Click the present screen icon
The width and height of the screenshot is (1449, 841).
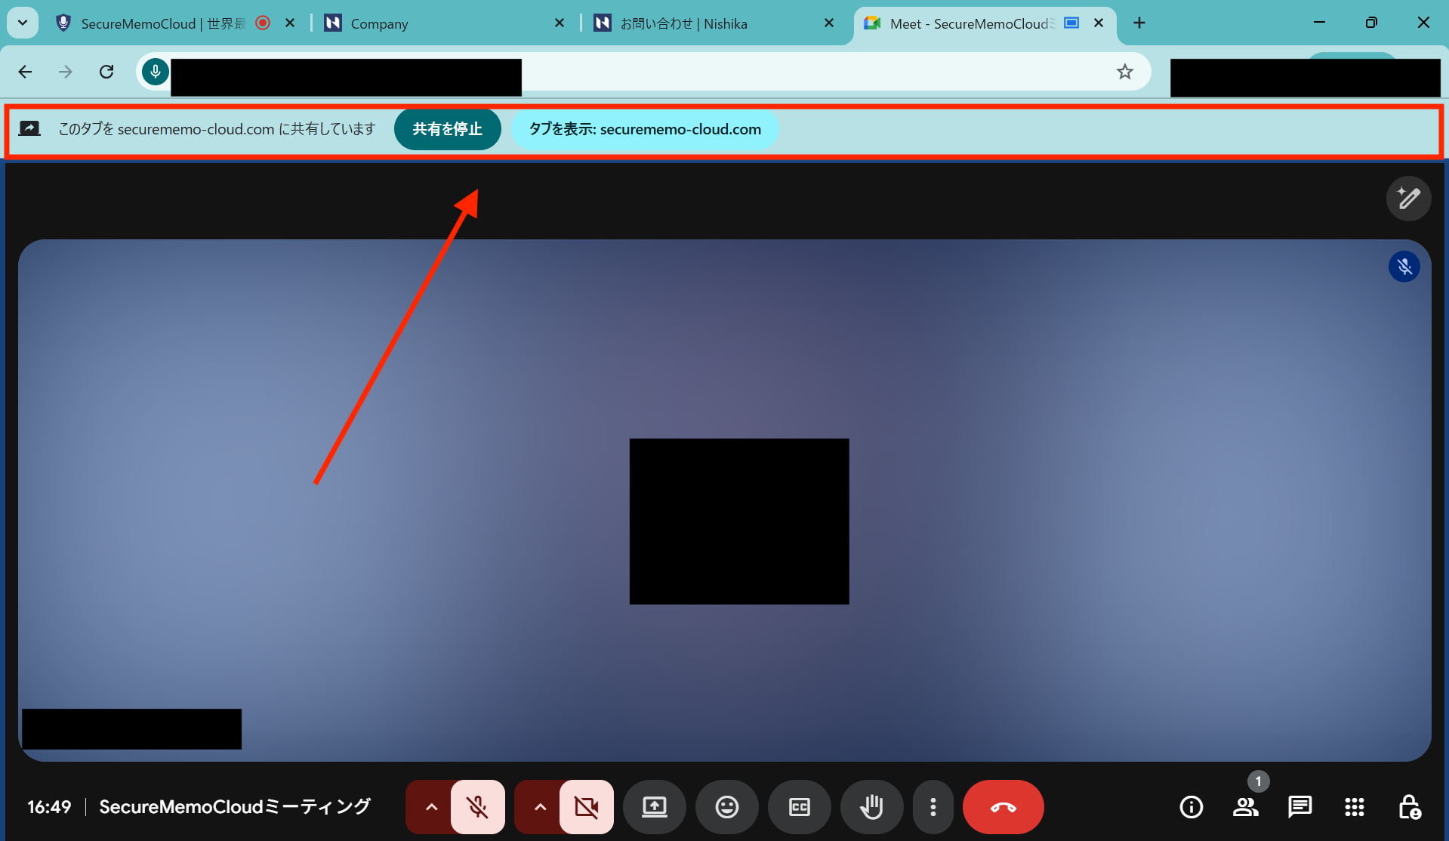tap(654, 807)
